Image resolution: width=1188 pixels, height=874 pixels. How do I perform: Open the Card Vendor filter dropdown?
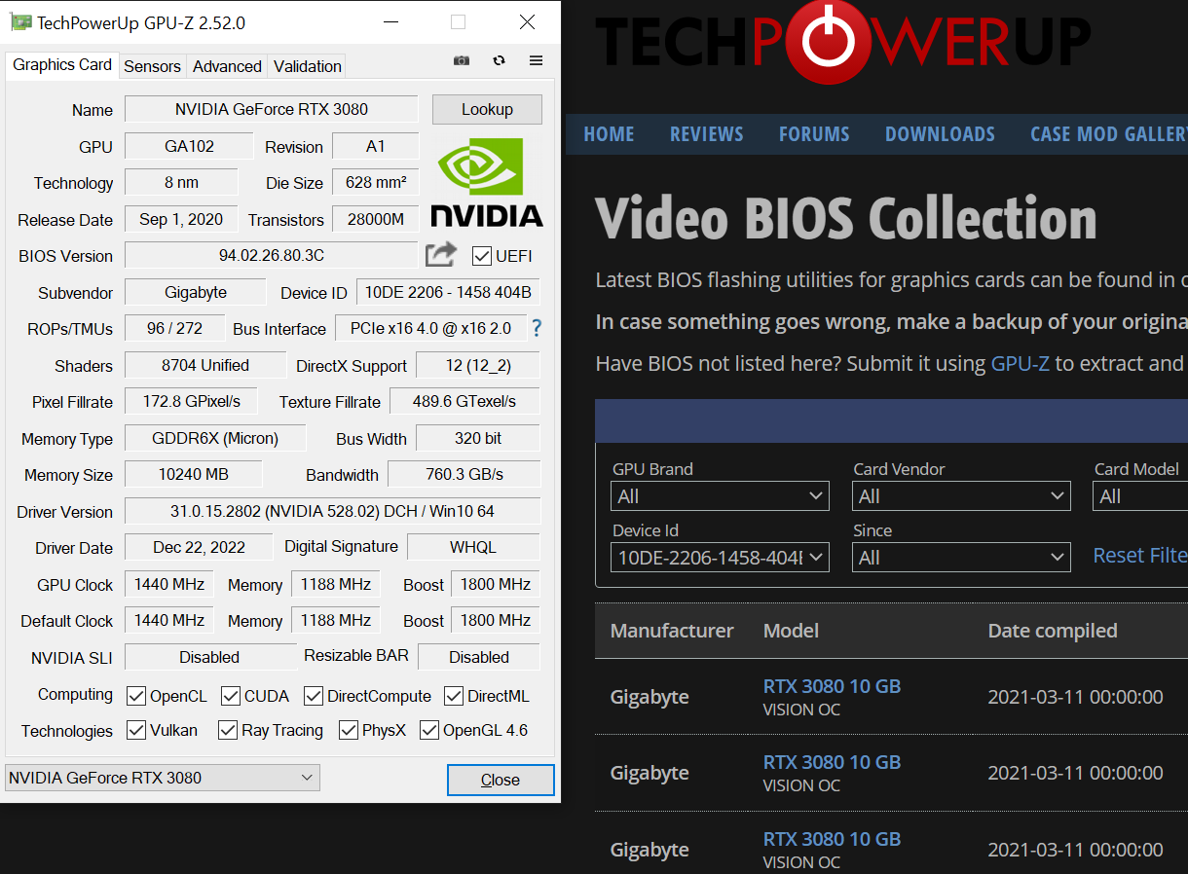point(961,496)
